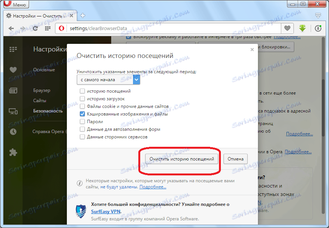329x228 pixels.
Task: Open Подробнее link in dialog note
Action: point(153,187)
